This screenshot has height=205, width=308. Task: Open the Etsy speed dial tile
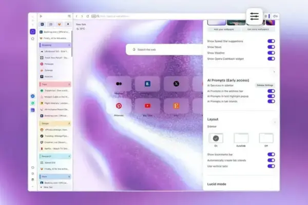(176, 106)
